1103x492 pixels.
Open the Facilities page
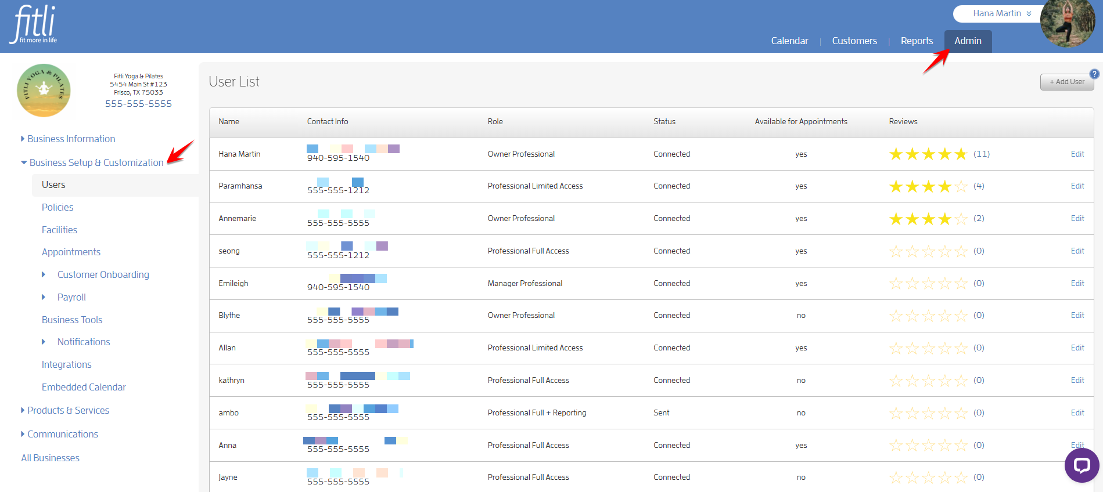pyautogui.click(x=59, y=230)
